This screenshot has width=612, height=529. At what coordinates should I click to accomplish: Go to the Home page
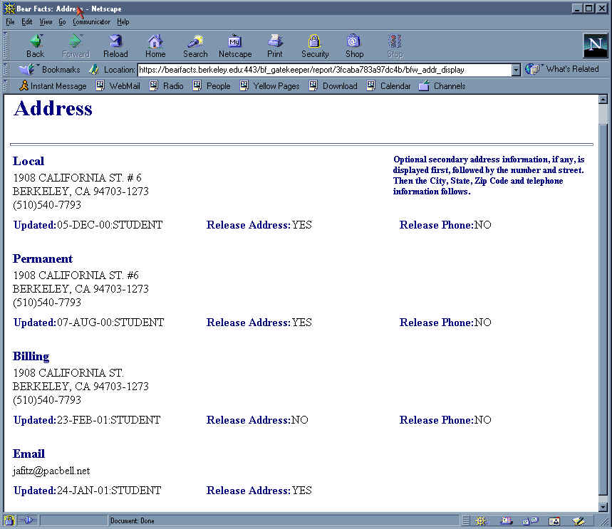[x=155, y=46]
